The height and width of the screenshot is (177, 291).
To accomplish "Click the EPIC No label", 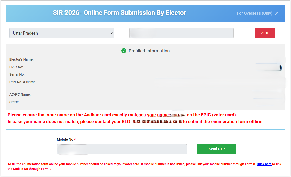I will [x=16, y=67].
